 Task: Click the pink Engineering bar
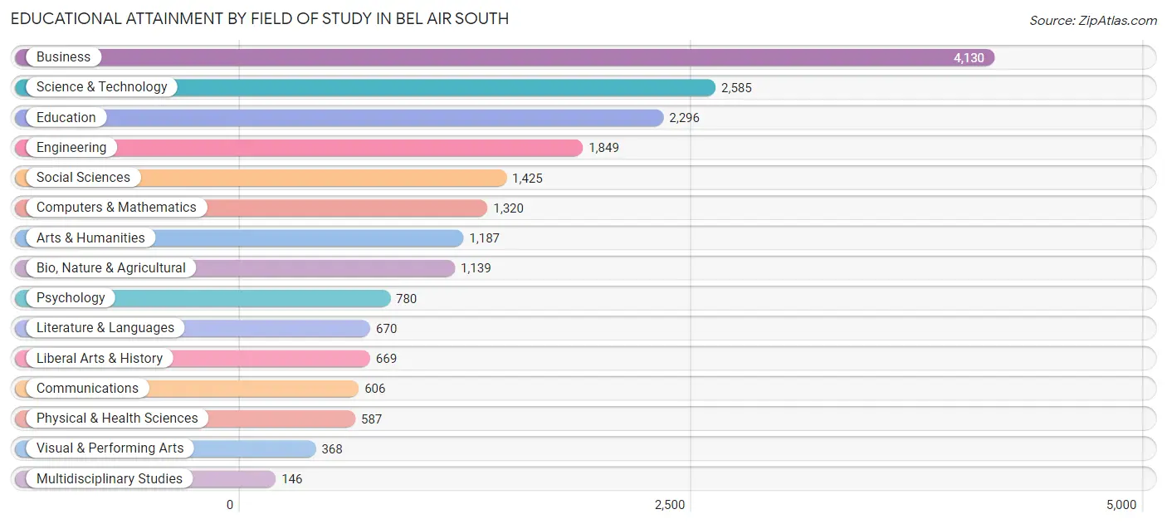pyautogui.click(x=299, y=148)
